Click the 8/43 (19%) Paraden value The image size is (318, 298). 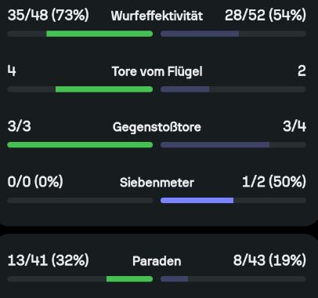pyautogui.click(x=269, y=260)
